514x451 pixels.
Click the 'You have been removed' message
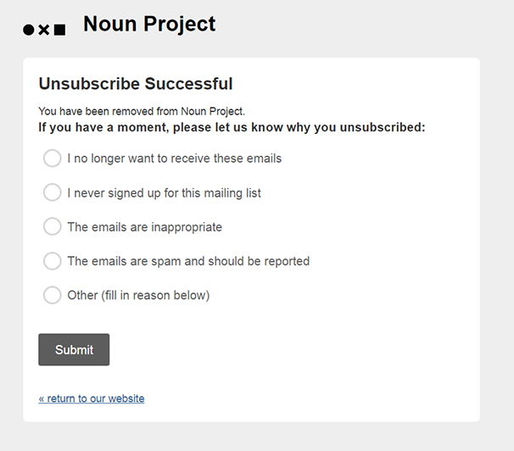pos(142,111)
